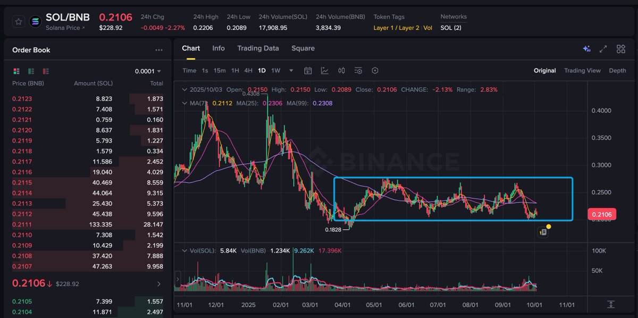Click the yellow-dot notes icon under chart

point(543,231)
